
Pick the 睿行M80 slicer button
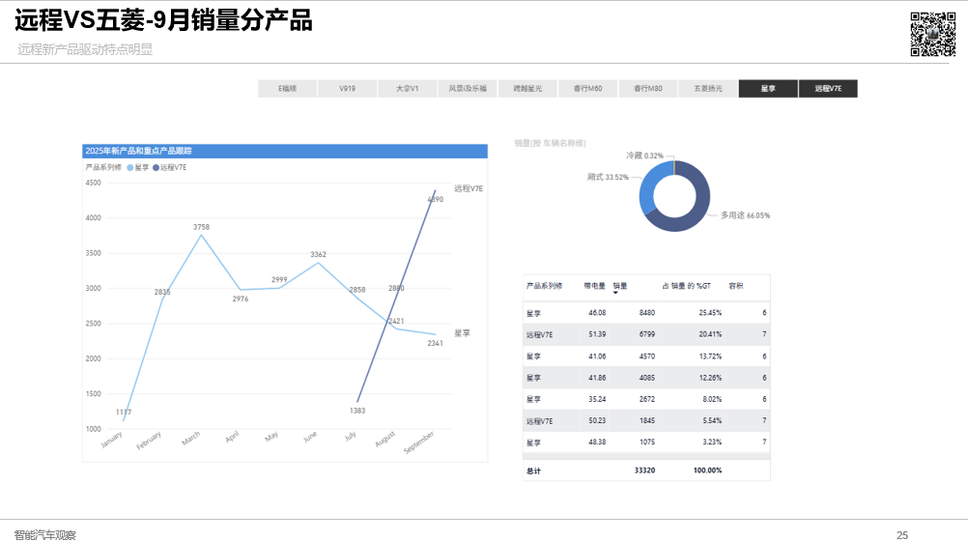(647, 88)
